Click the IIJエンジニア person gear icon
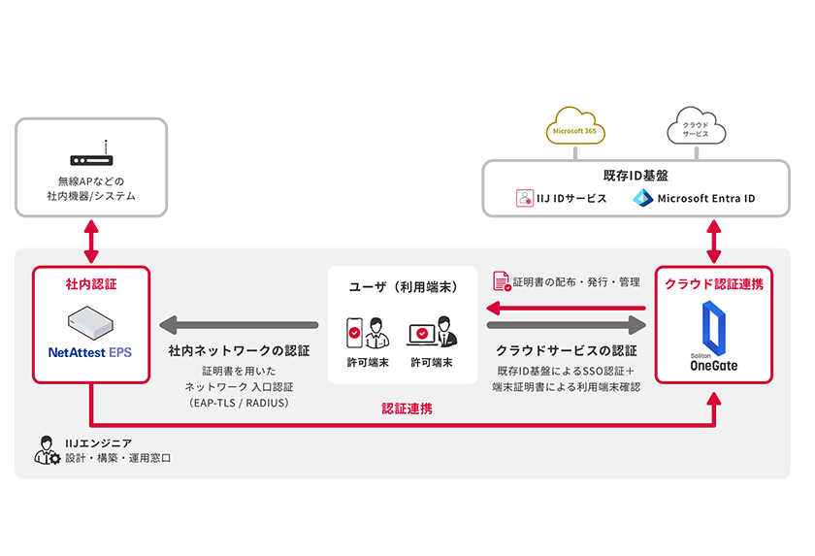815x556 pixels. point(48,450)
